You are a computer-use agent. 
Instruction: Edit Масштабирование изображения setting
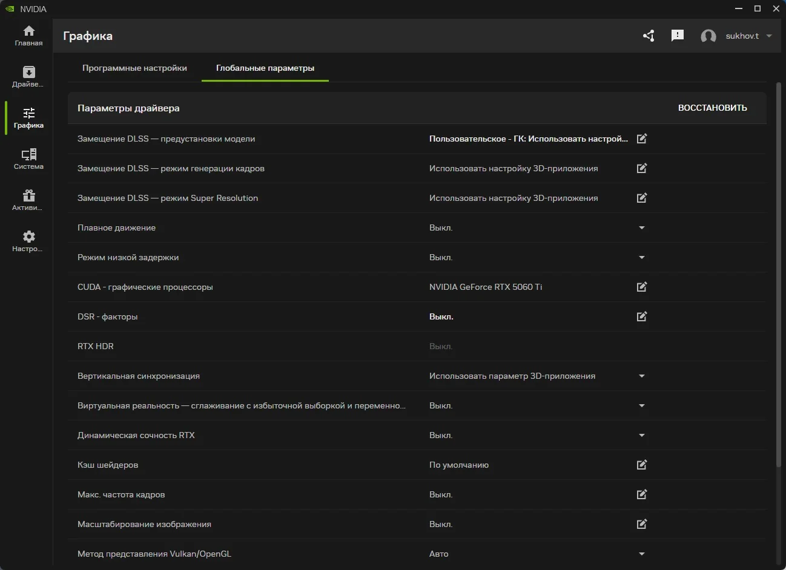click(x=642, y=524)
